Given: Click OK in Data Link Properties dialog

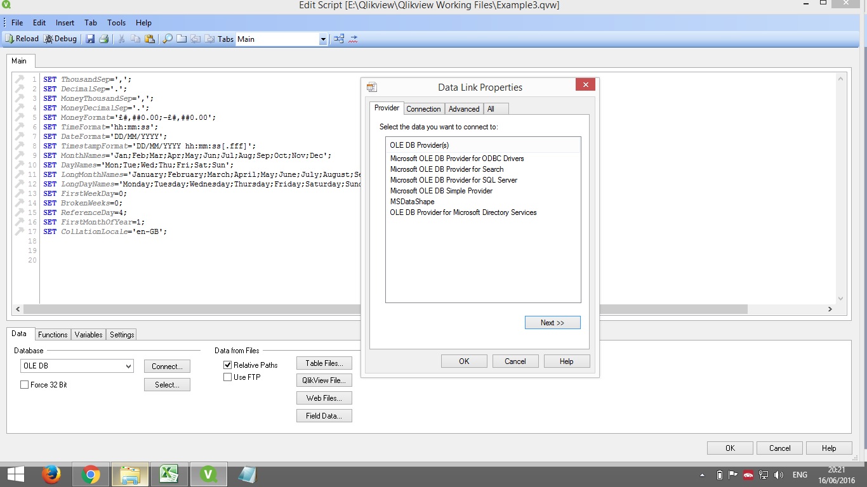Looking at the screenshot, I should click(x=464, y=361).
